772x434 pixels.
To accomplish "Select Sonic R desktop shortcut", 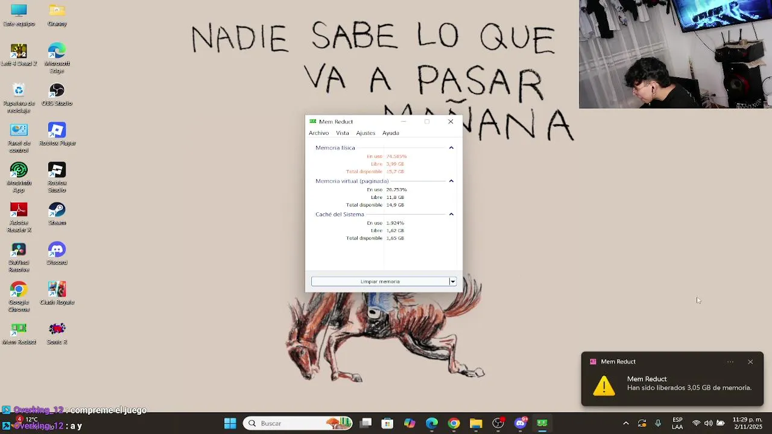I will pos(57,333).
